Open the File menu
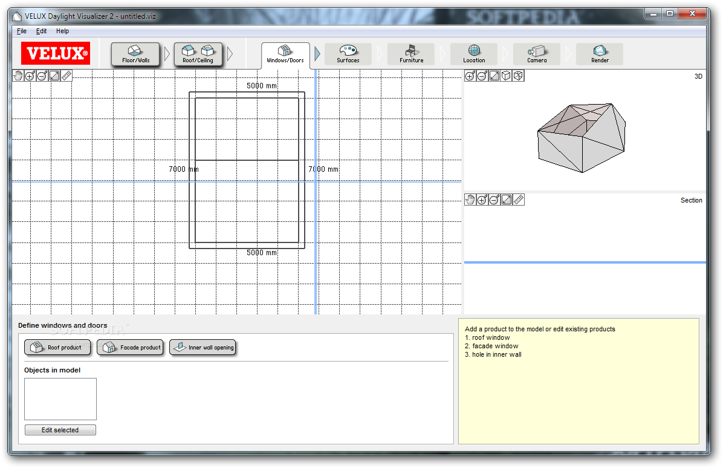 click(22, 31)
